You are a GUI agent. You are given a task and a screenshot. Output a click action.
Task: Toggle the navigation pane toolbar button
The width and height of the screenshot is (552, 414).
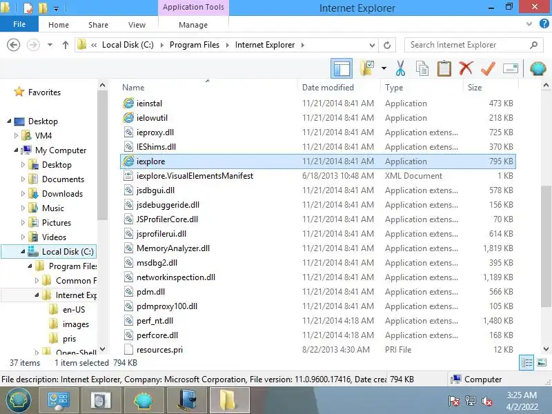(341, 68)
